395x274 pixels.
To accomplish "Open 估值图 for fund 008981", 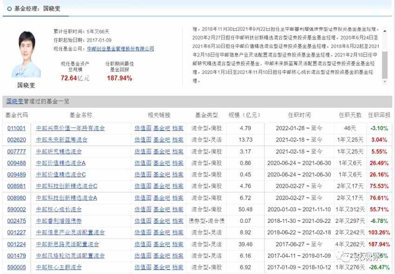I will pos(143,186).
